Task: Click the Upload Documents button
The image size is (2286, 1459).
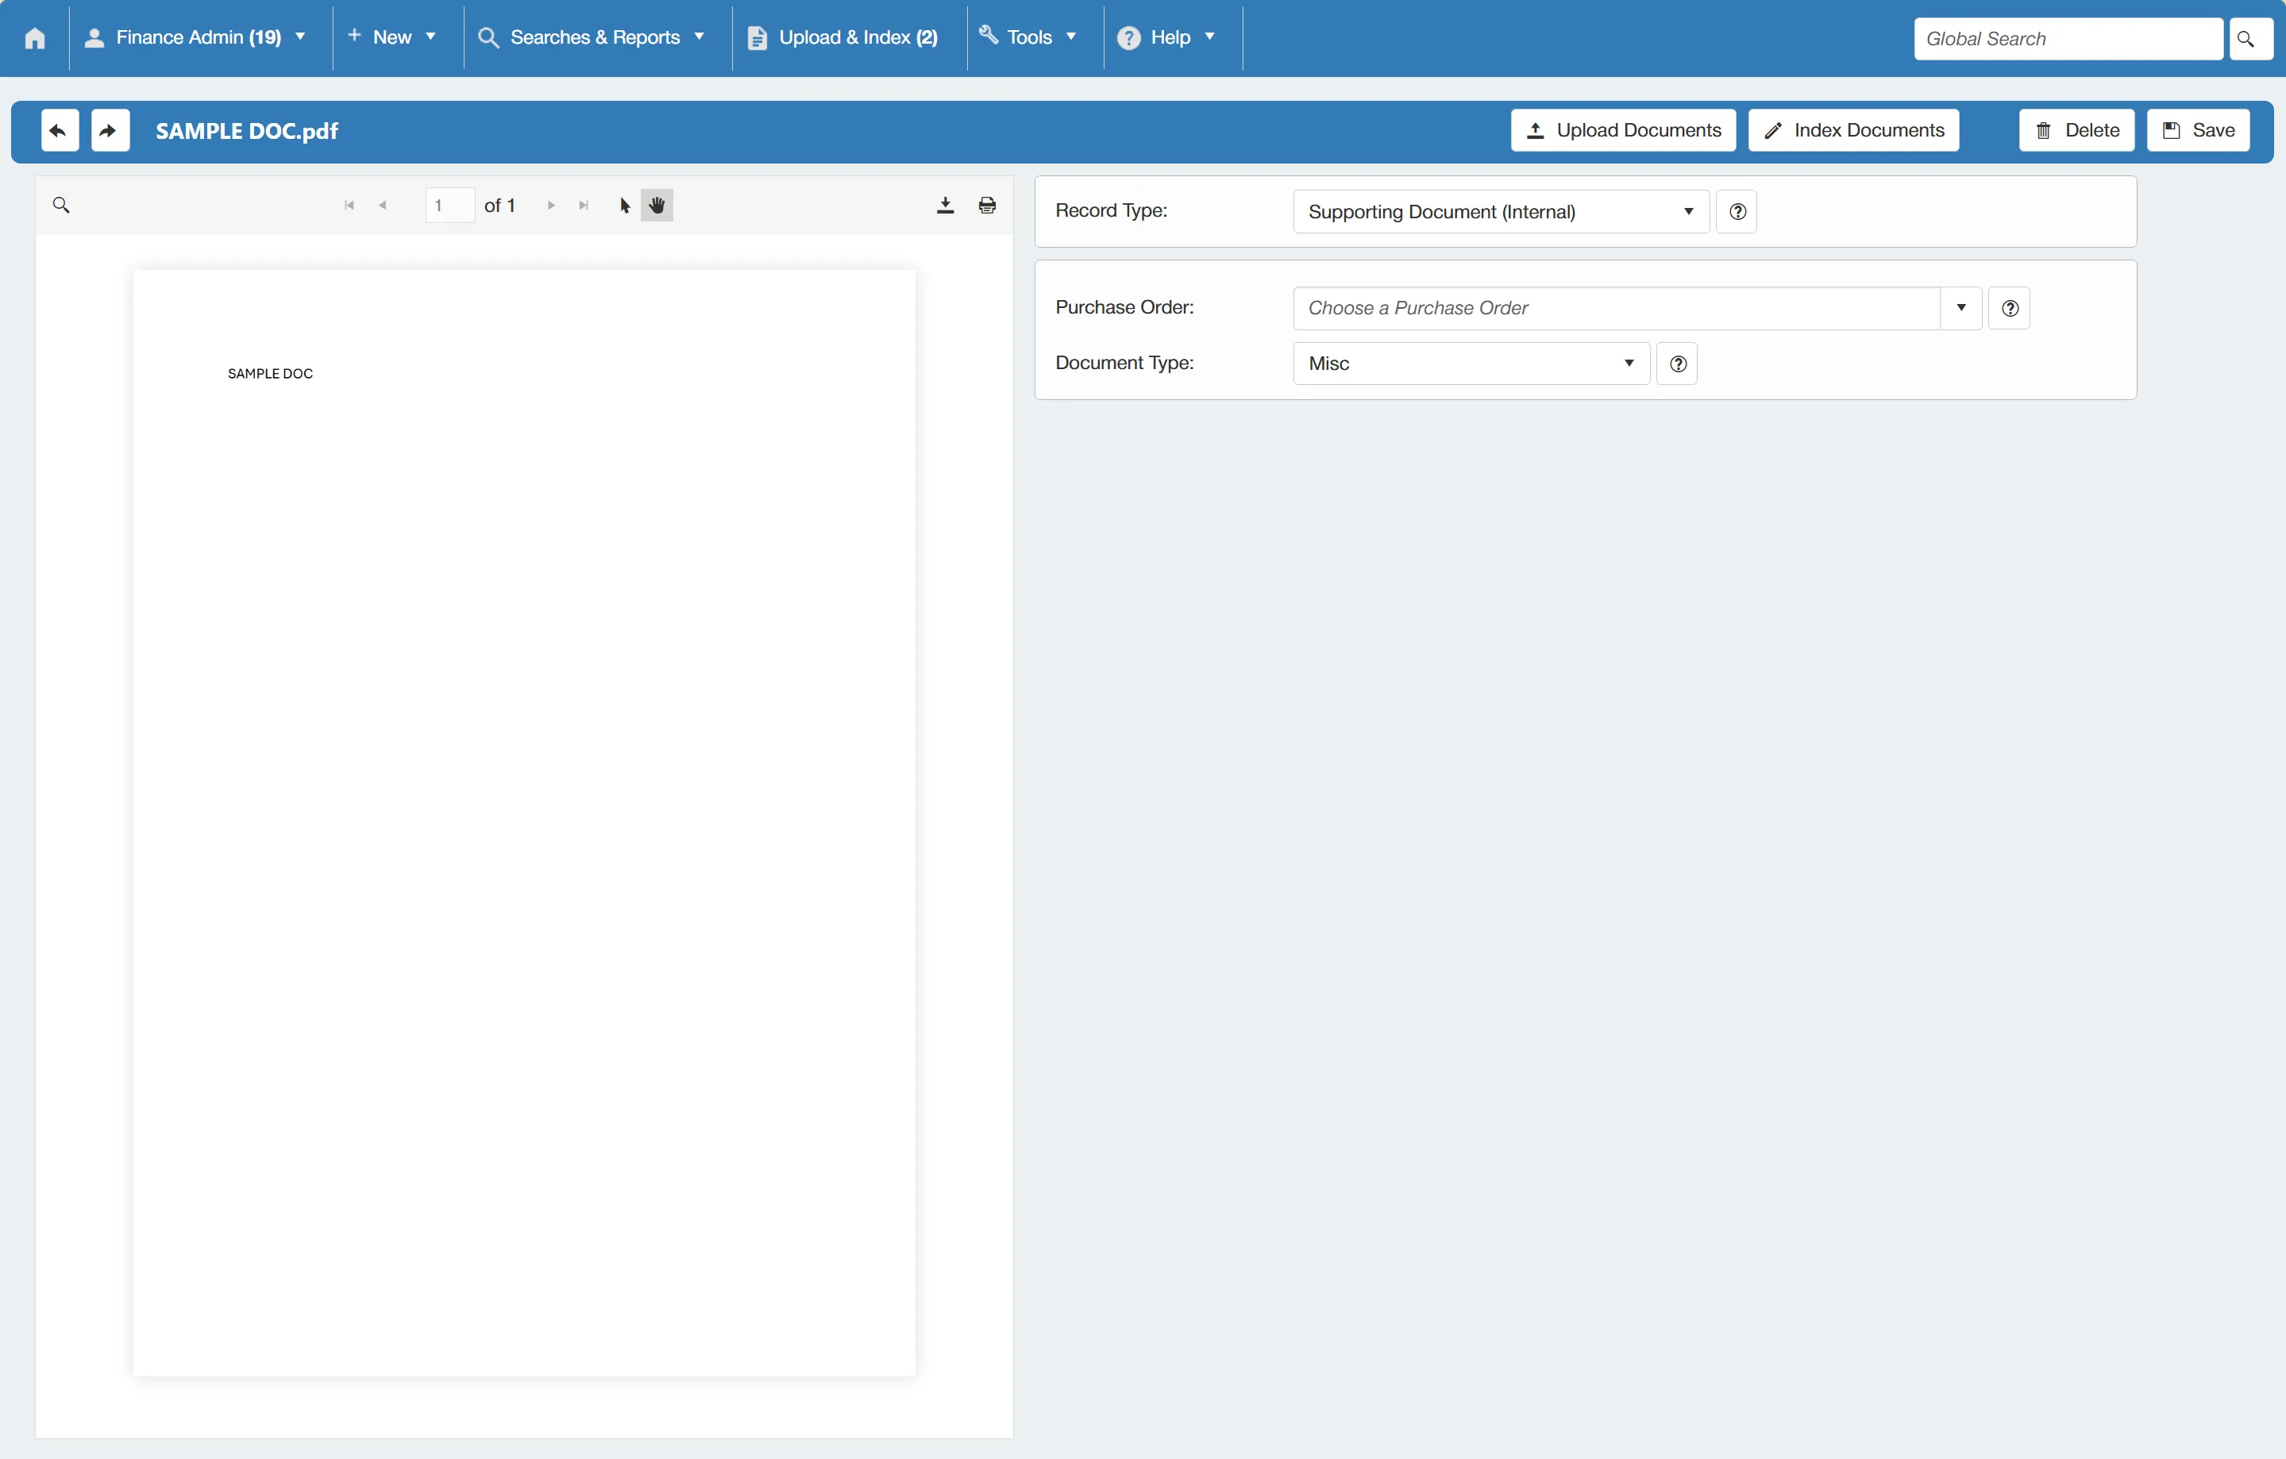Action: click(1623, 131)
